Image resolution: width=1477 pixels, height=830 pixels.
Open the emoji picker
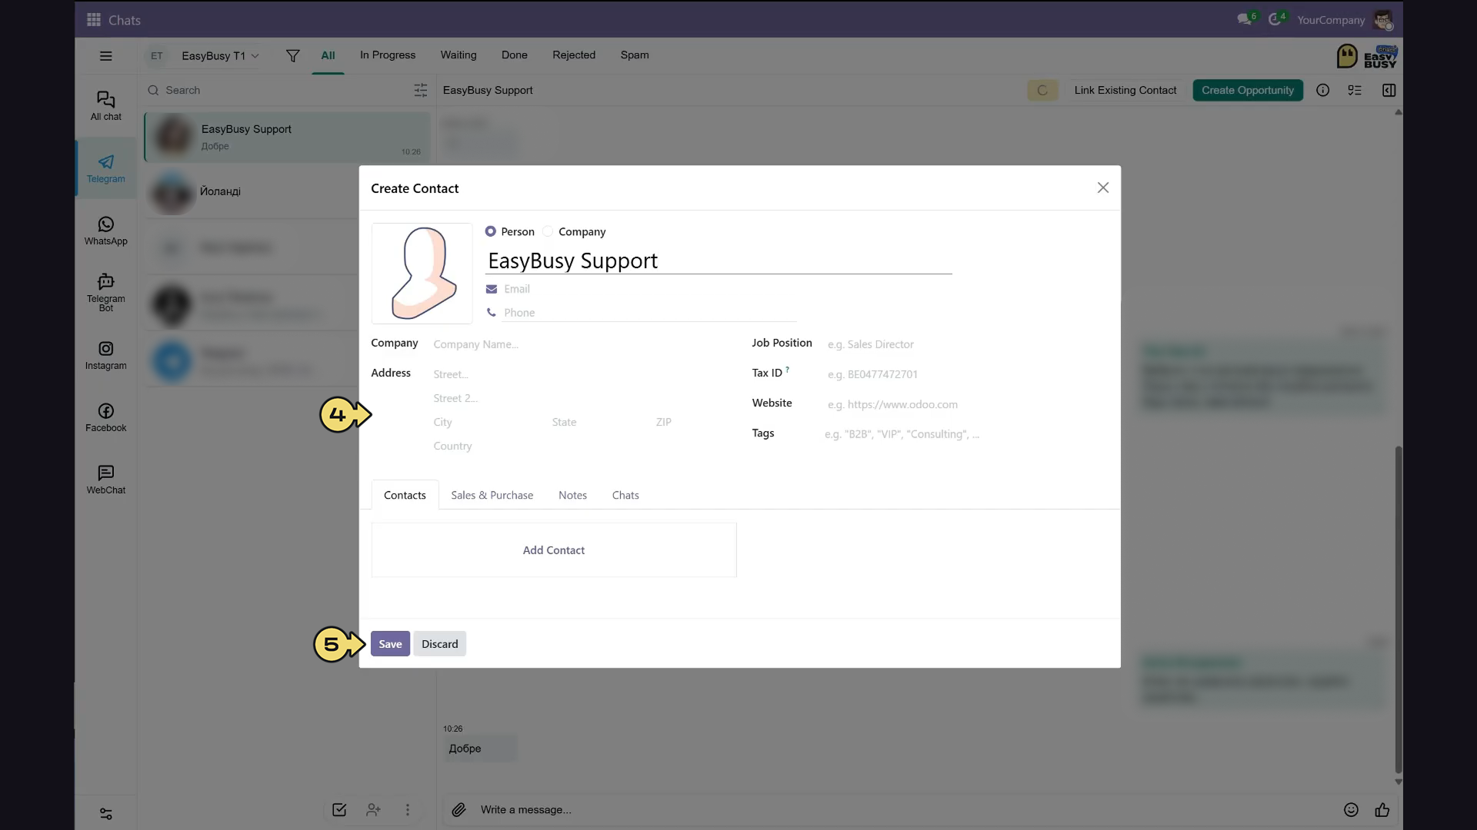click(1352, 810)
